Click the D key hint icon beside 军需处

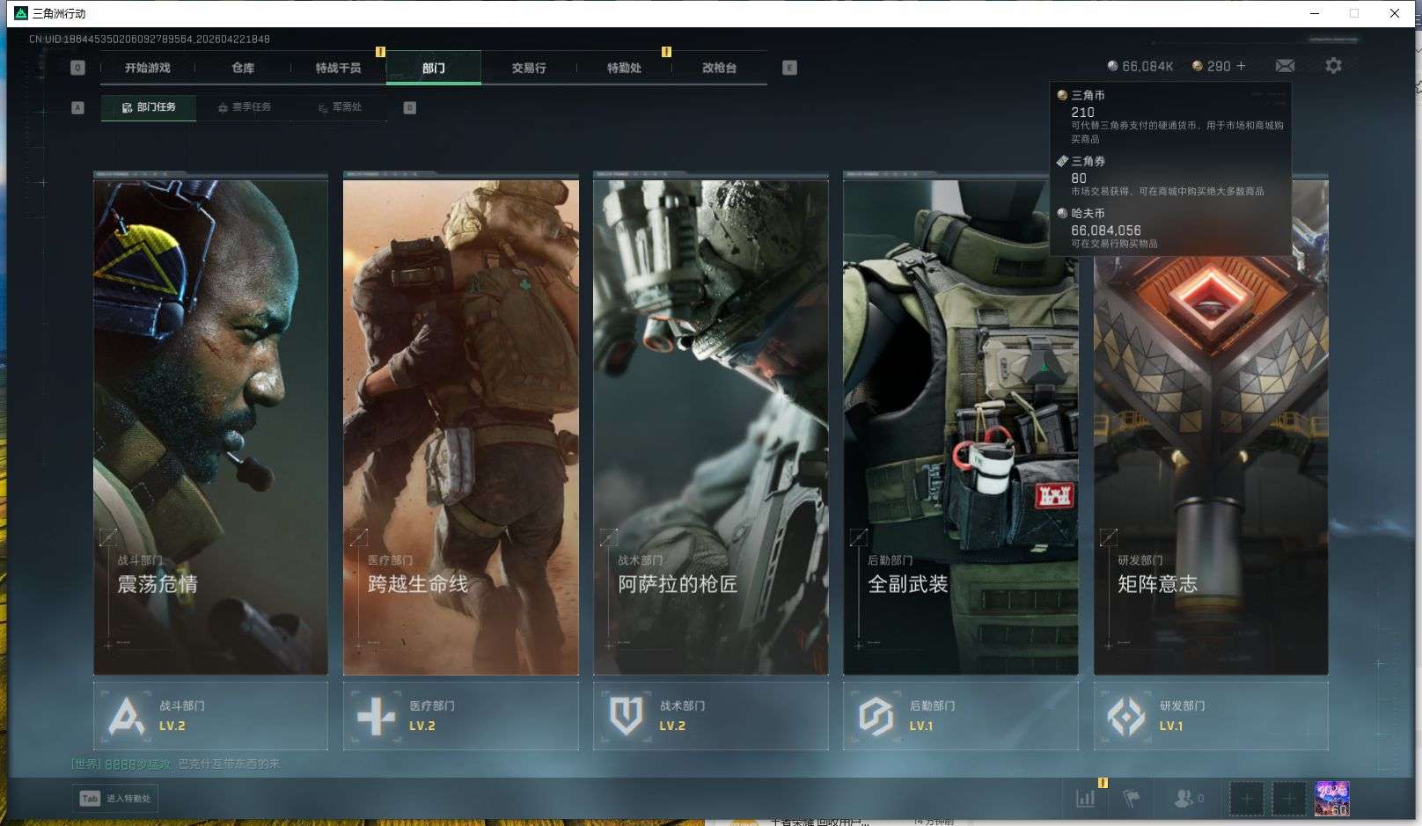pyautogui.click(x=409, y=107)
